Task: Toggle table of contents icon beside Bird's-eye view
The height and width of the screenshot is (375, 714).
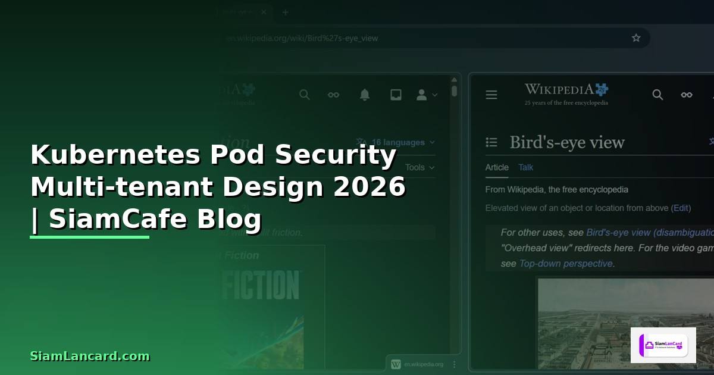Action: coord(491,142)
